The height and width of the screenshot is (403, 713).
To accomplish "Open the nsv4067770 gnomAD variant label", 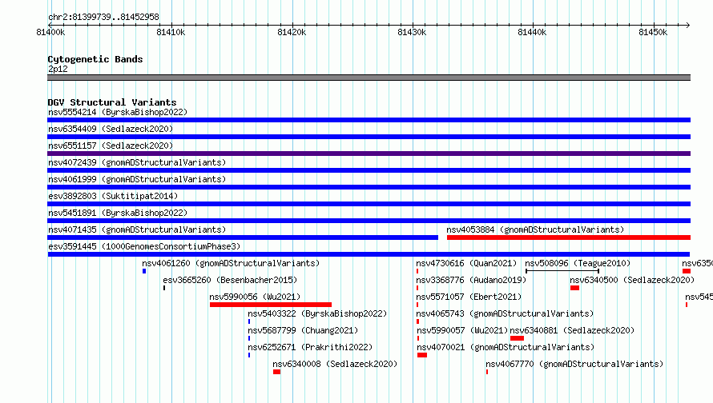I will [x=574, y=364].
